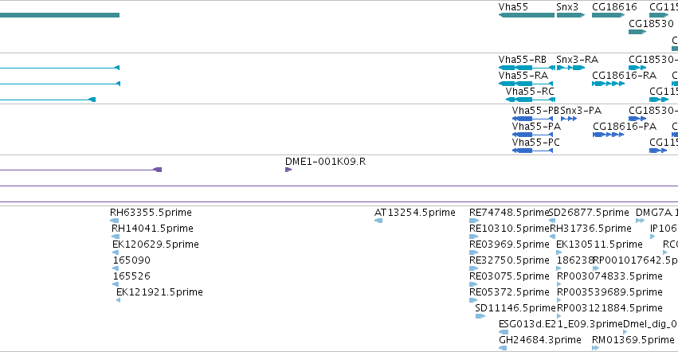678x352 pixels.
Task: Click the Vha55-RC transcript
Action: 530,100
